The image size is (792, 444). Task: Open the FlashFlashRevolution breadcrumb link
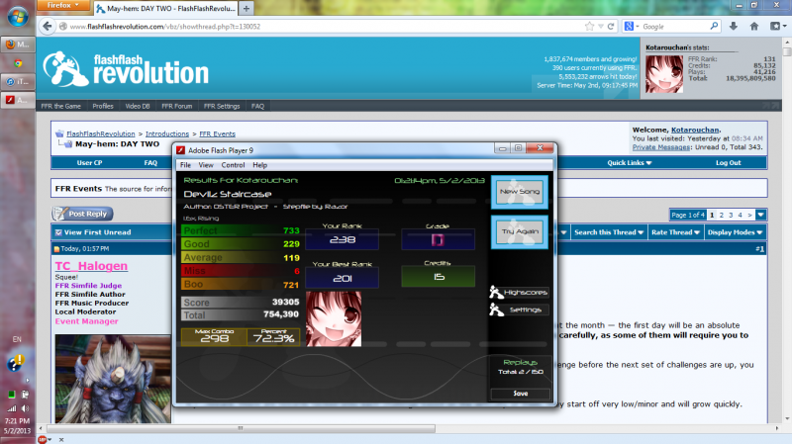coord(101,133)
